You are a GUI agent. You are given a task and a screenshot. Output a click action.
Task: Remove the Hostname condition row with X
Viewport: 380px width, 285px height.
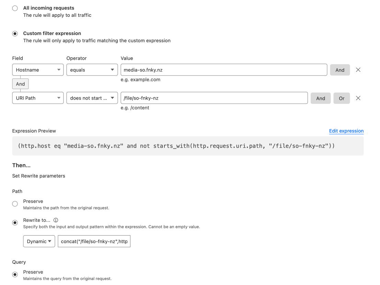(x=358, y=70)
